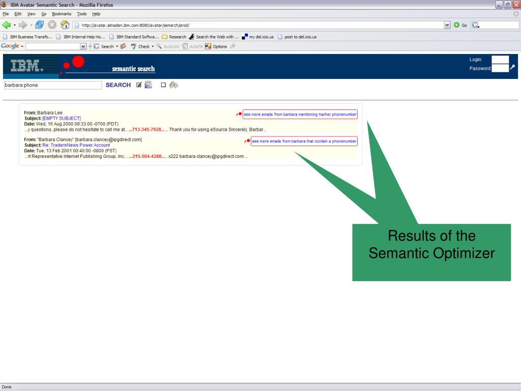Open the IBM Standard Softwa... bookmark
Viewport: 521px width, 391px height.
[134, 37]
